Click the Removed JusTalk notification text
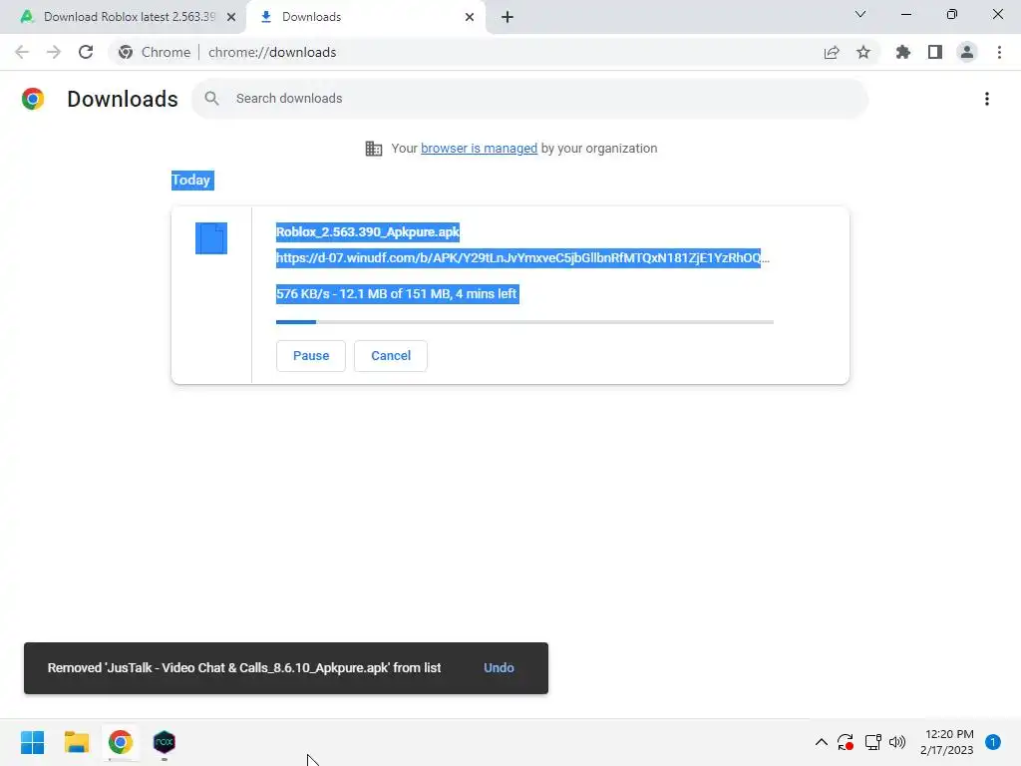The width and height of the screenshot is (1021, 766). click(x=244, y=667)
